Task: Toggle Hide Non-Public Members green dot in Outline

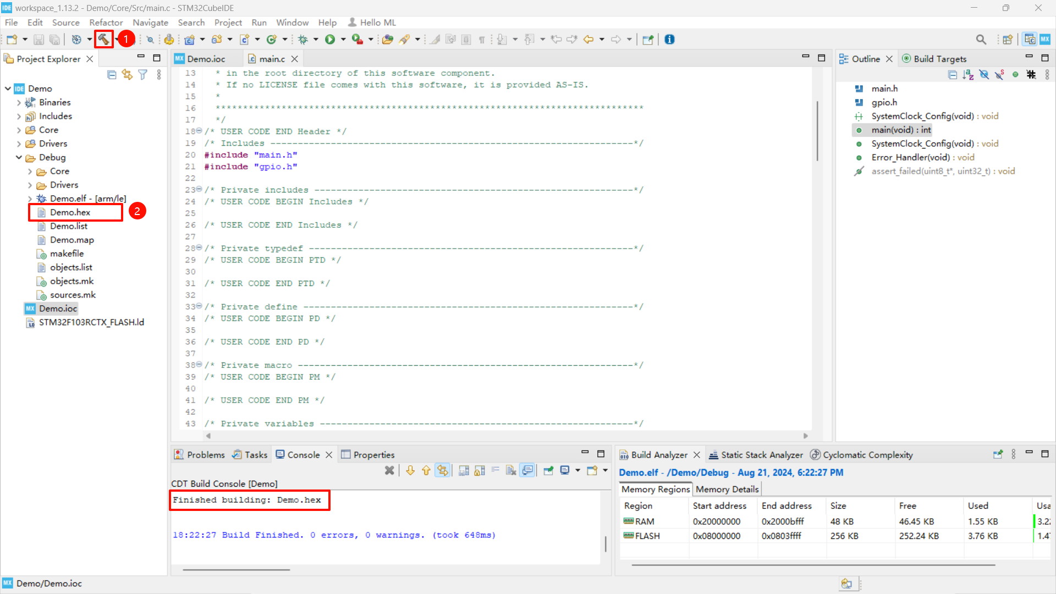Action: (1015, 75)
